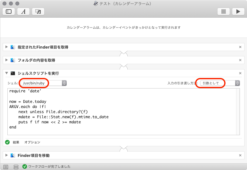Remove the シェルスクリプトを実行 action
This screenshot has height=170, width=247.
tap(240, 73)
